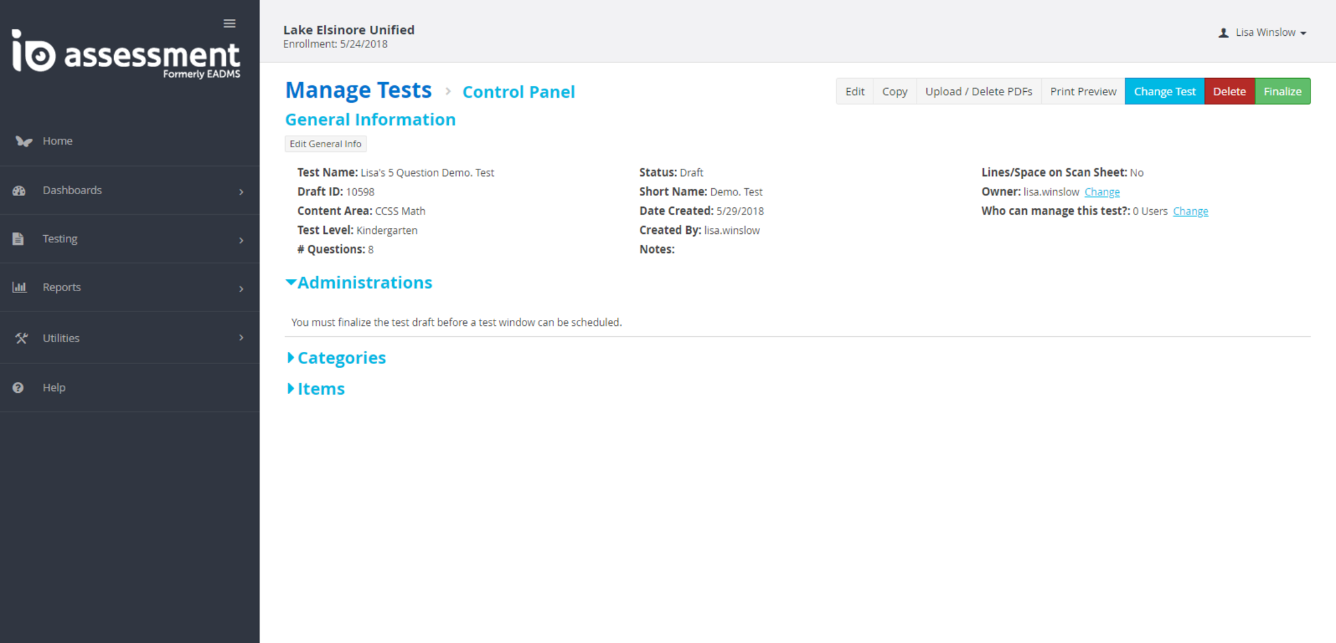
Task: Open the Reports menu item
Action: 62,287
